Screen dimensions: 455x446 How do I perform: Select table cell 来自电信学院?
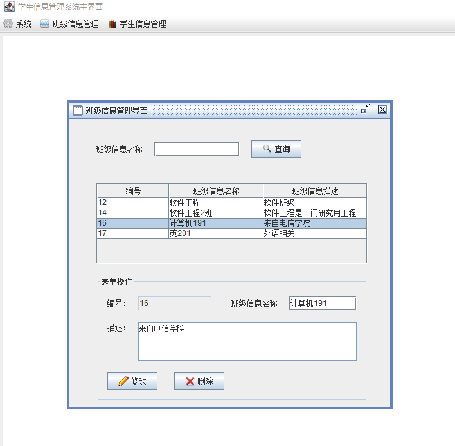click(315, 223)
